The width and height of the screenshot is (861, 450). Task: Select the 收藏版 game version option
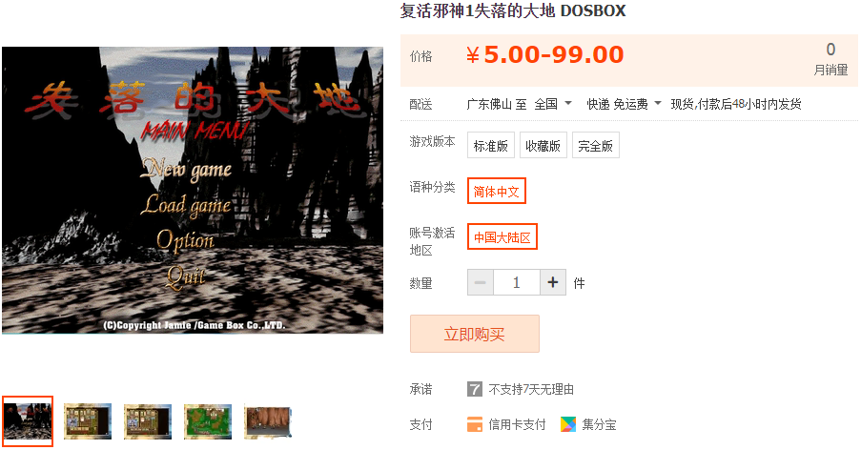[543, 145]
